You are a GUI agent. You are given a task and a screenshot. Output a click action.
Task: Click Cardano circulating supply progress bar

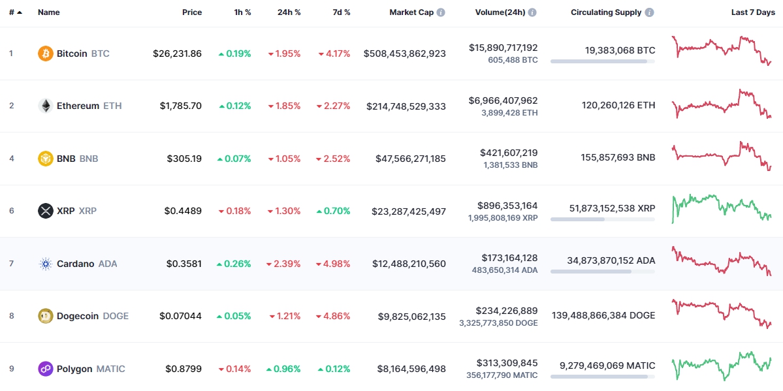[603, 272]
